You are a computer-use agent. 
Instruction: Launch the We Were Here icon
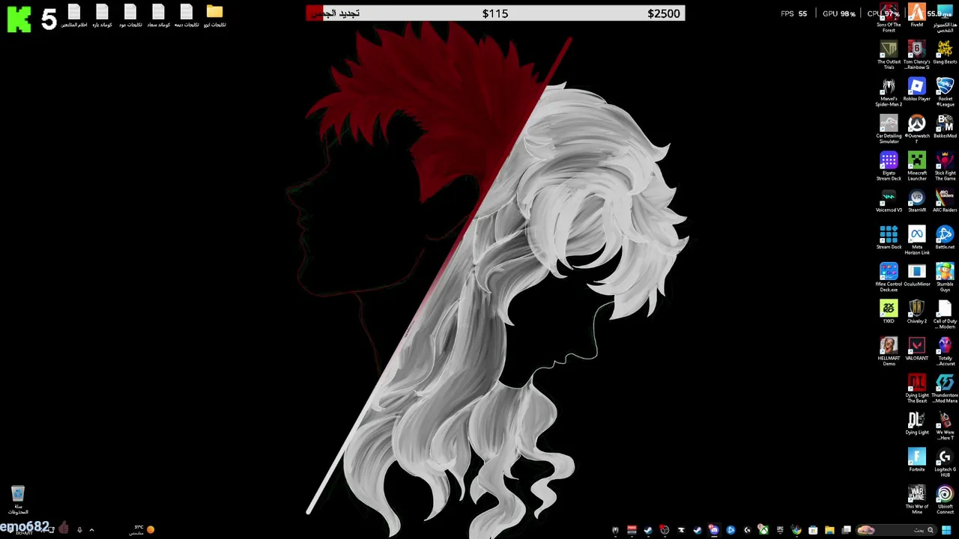click(945, 425)
